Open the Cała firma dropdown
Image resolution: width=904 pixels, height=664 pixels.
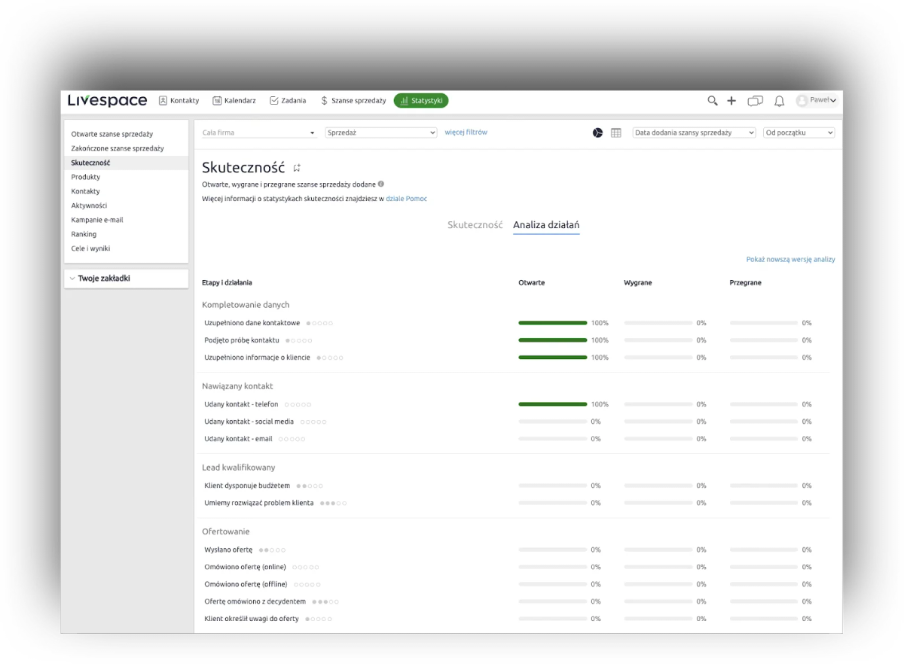tap(258, 132)
